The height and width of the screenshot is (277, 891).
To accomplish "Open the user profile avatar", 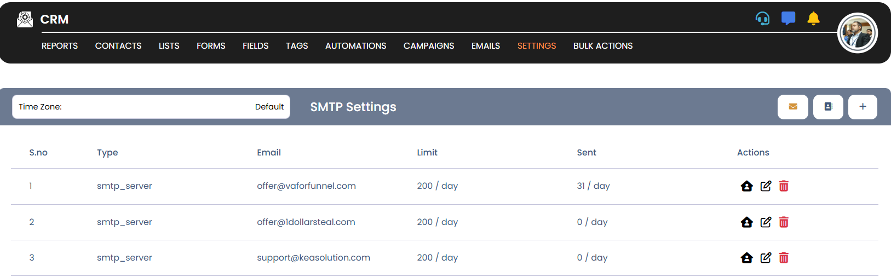I will point(857,33).
